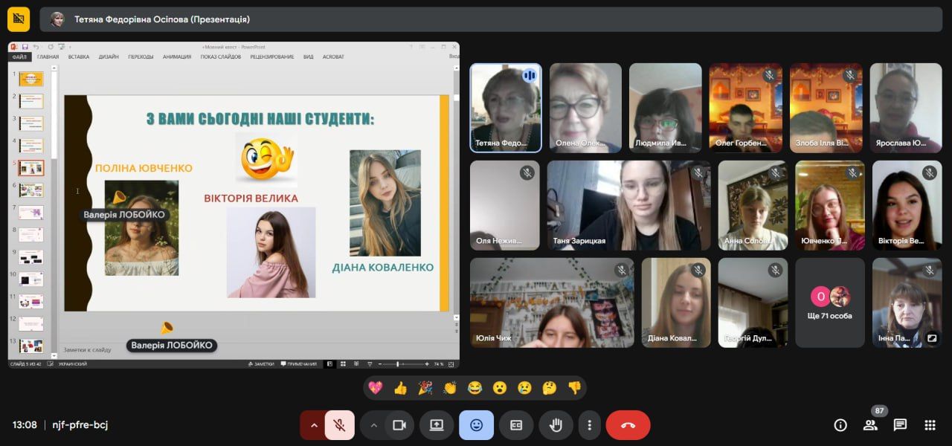This screenshot has width=952, height=446.
Task: Toggle closed captions button
Action: click(515, 425)
